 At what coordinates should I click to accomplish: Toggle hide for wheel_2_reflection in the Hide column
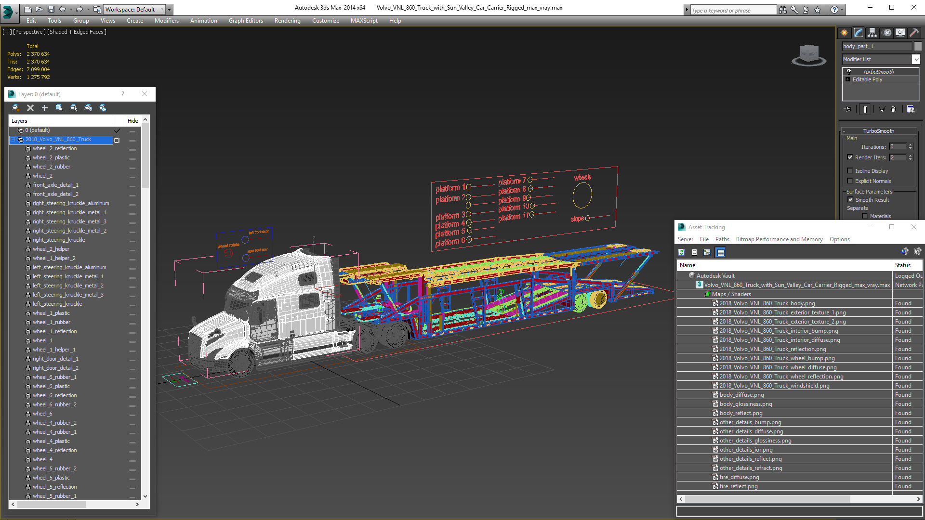[132, 149]
